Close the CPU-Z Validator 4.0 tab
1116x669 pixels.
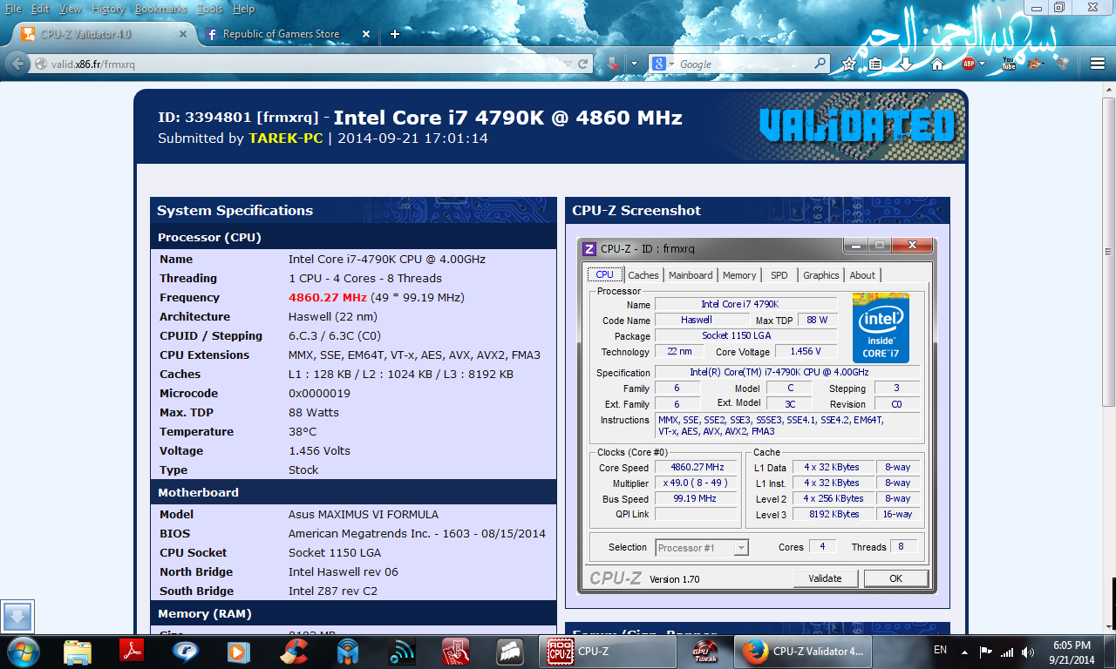coord(183,34)
